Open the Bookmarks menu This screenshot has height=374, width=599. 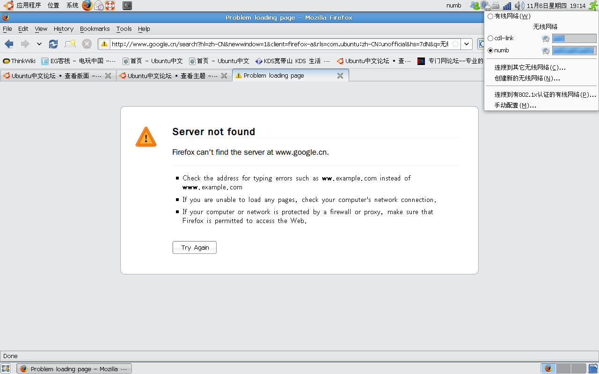[x=95, y=29]
